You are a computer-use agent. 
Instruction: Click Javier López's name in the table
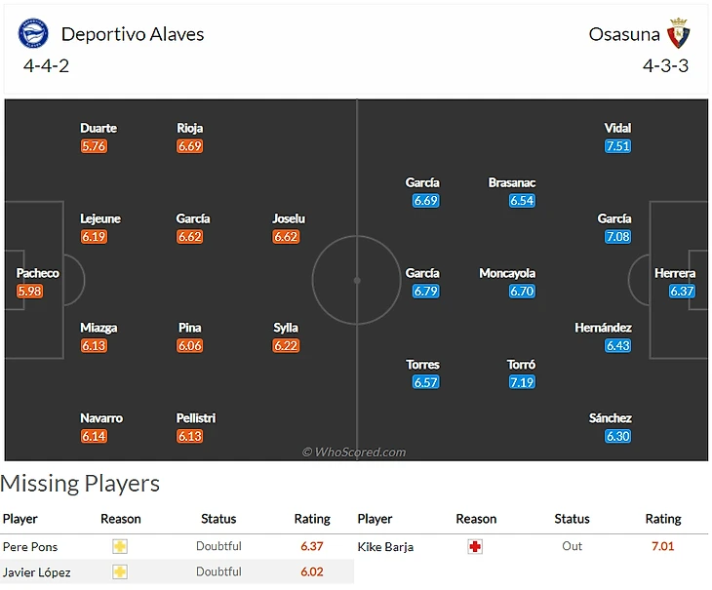36,572
